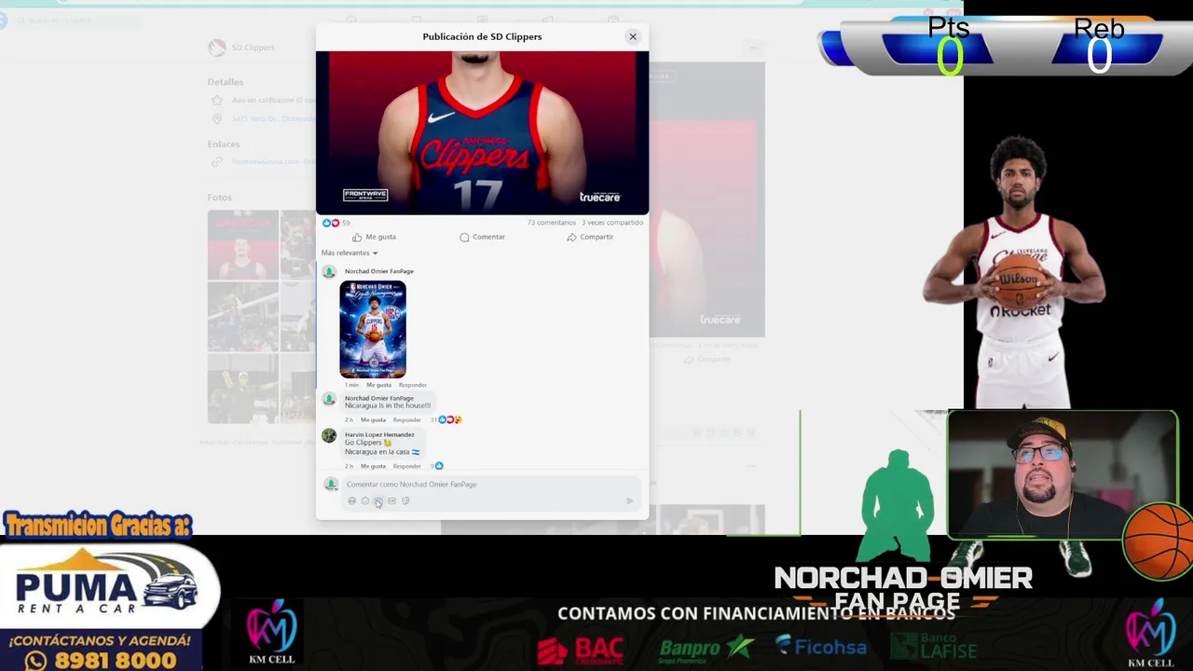Share the post using Compartir

pyautogui.click(x=590, y=237)
